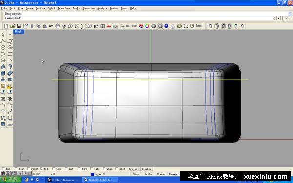Expand the Right viewport title menu

click(19, 32)
